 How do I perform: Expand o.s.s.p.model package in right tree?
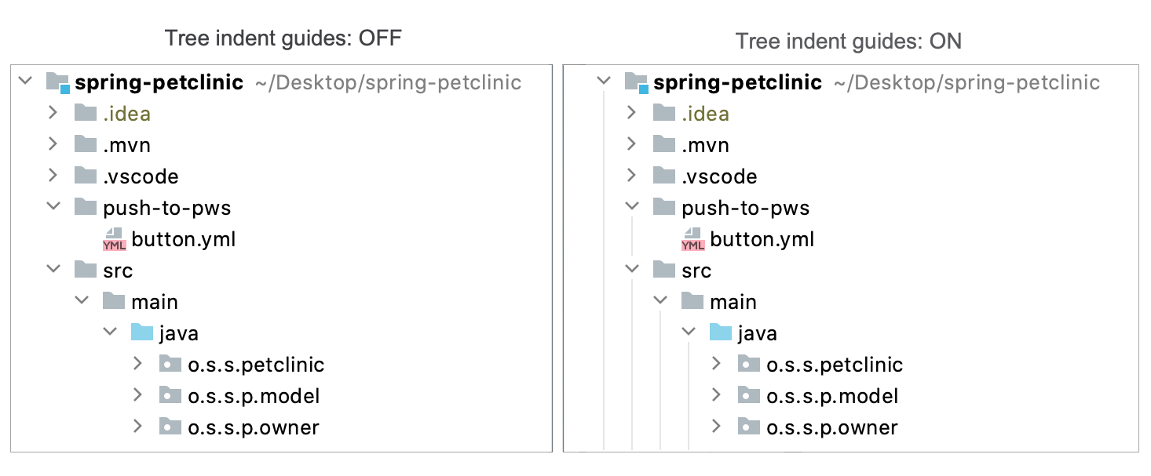[x=716, y=395]
